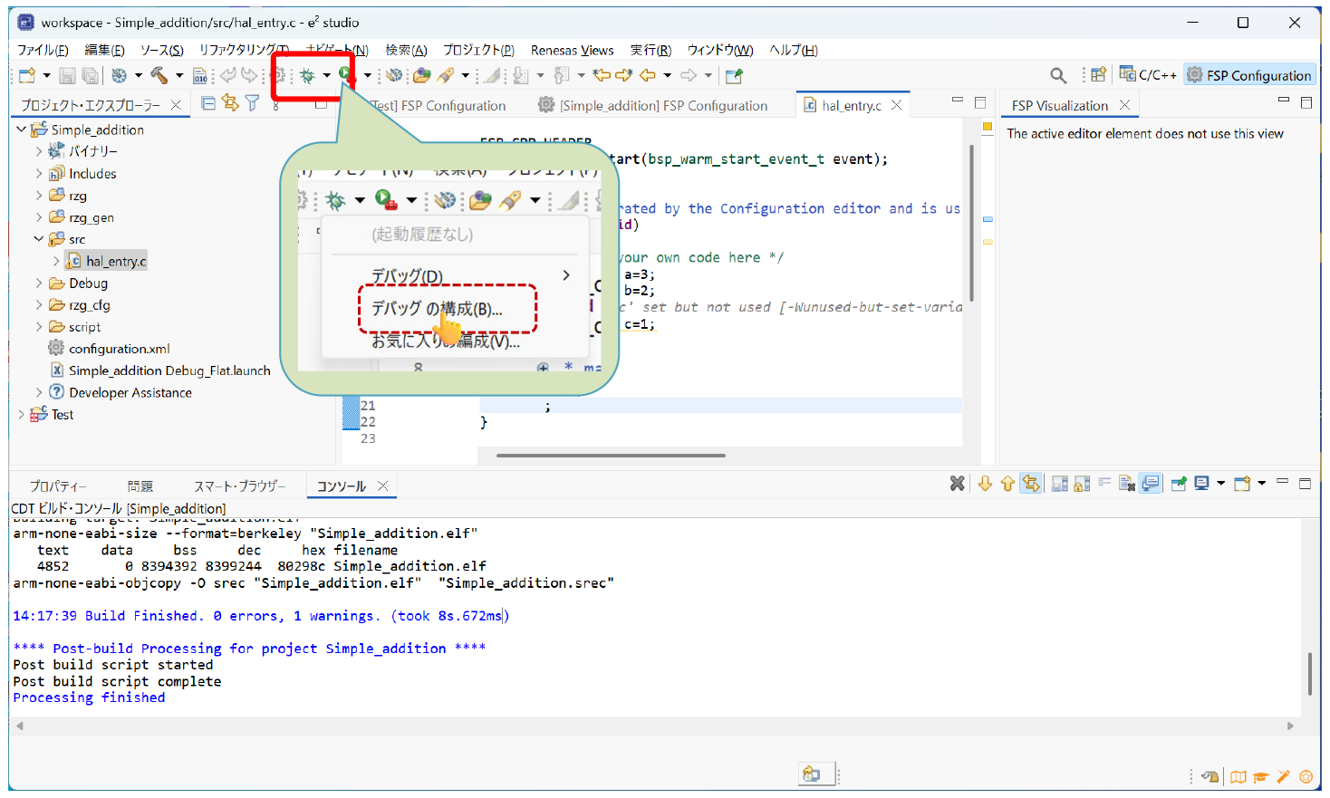
Task: Toggle Link with Editor in Project Explorer
Action: coord(230,104)
